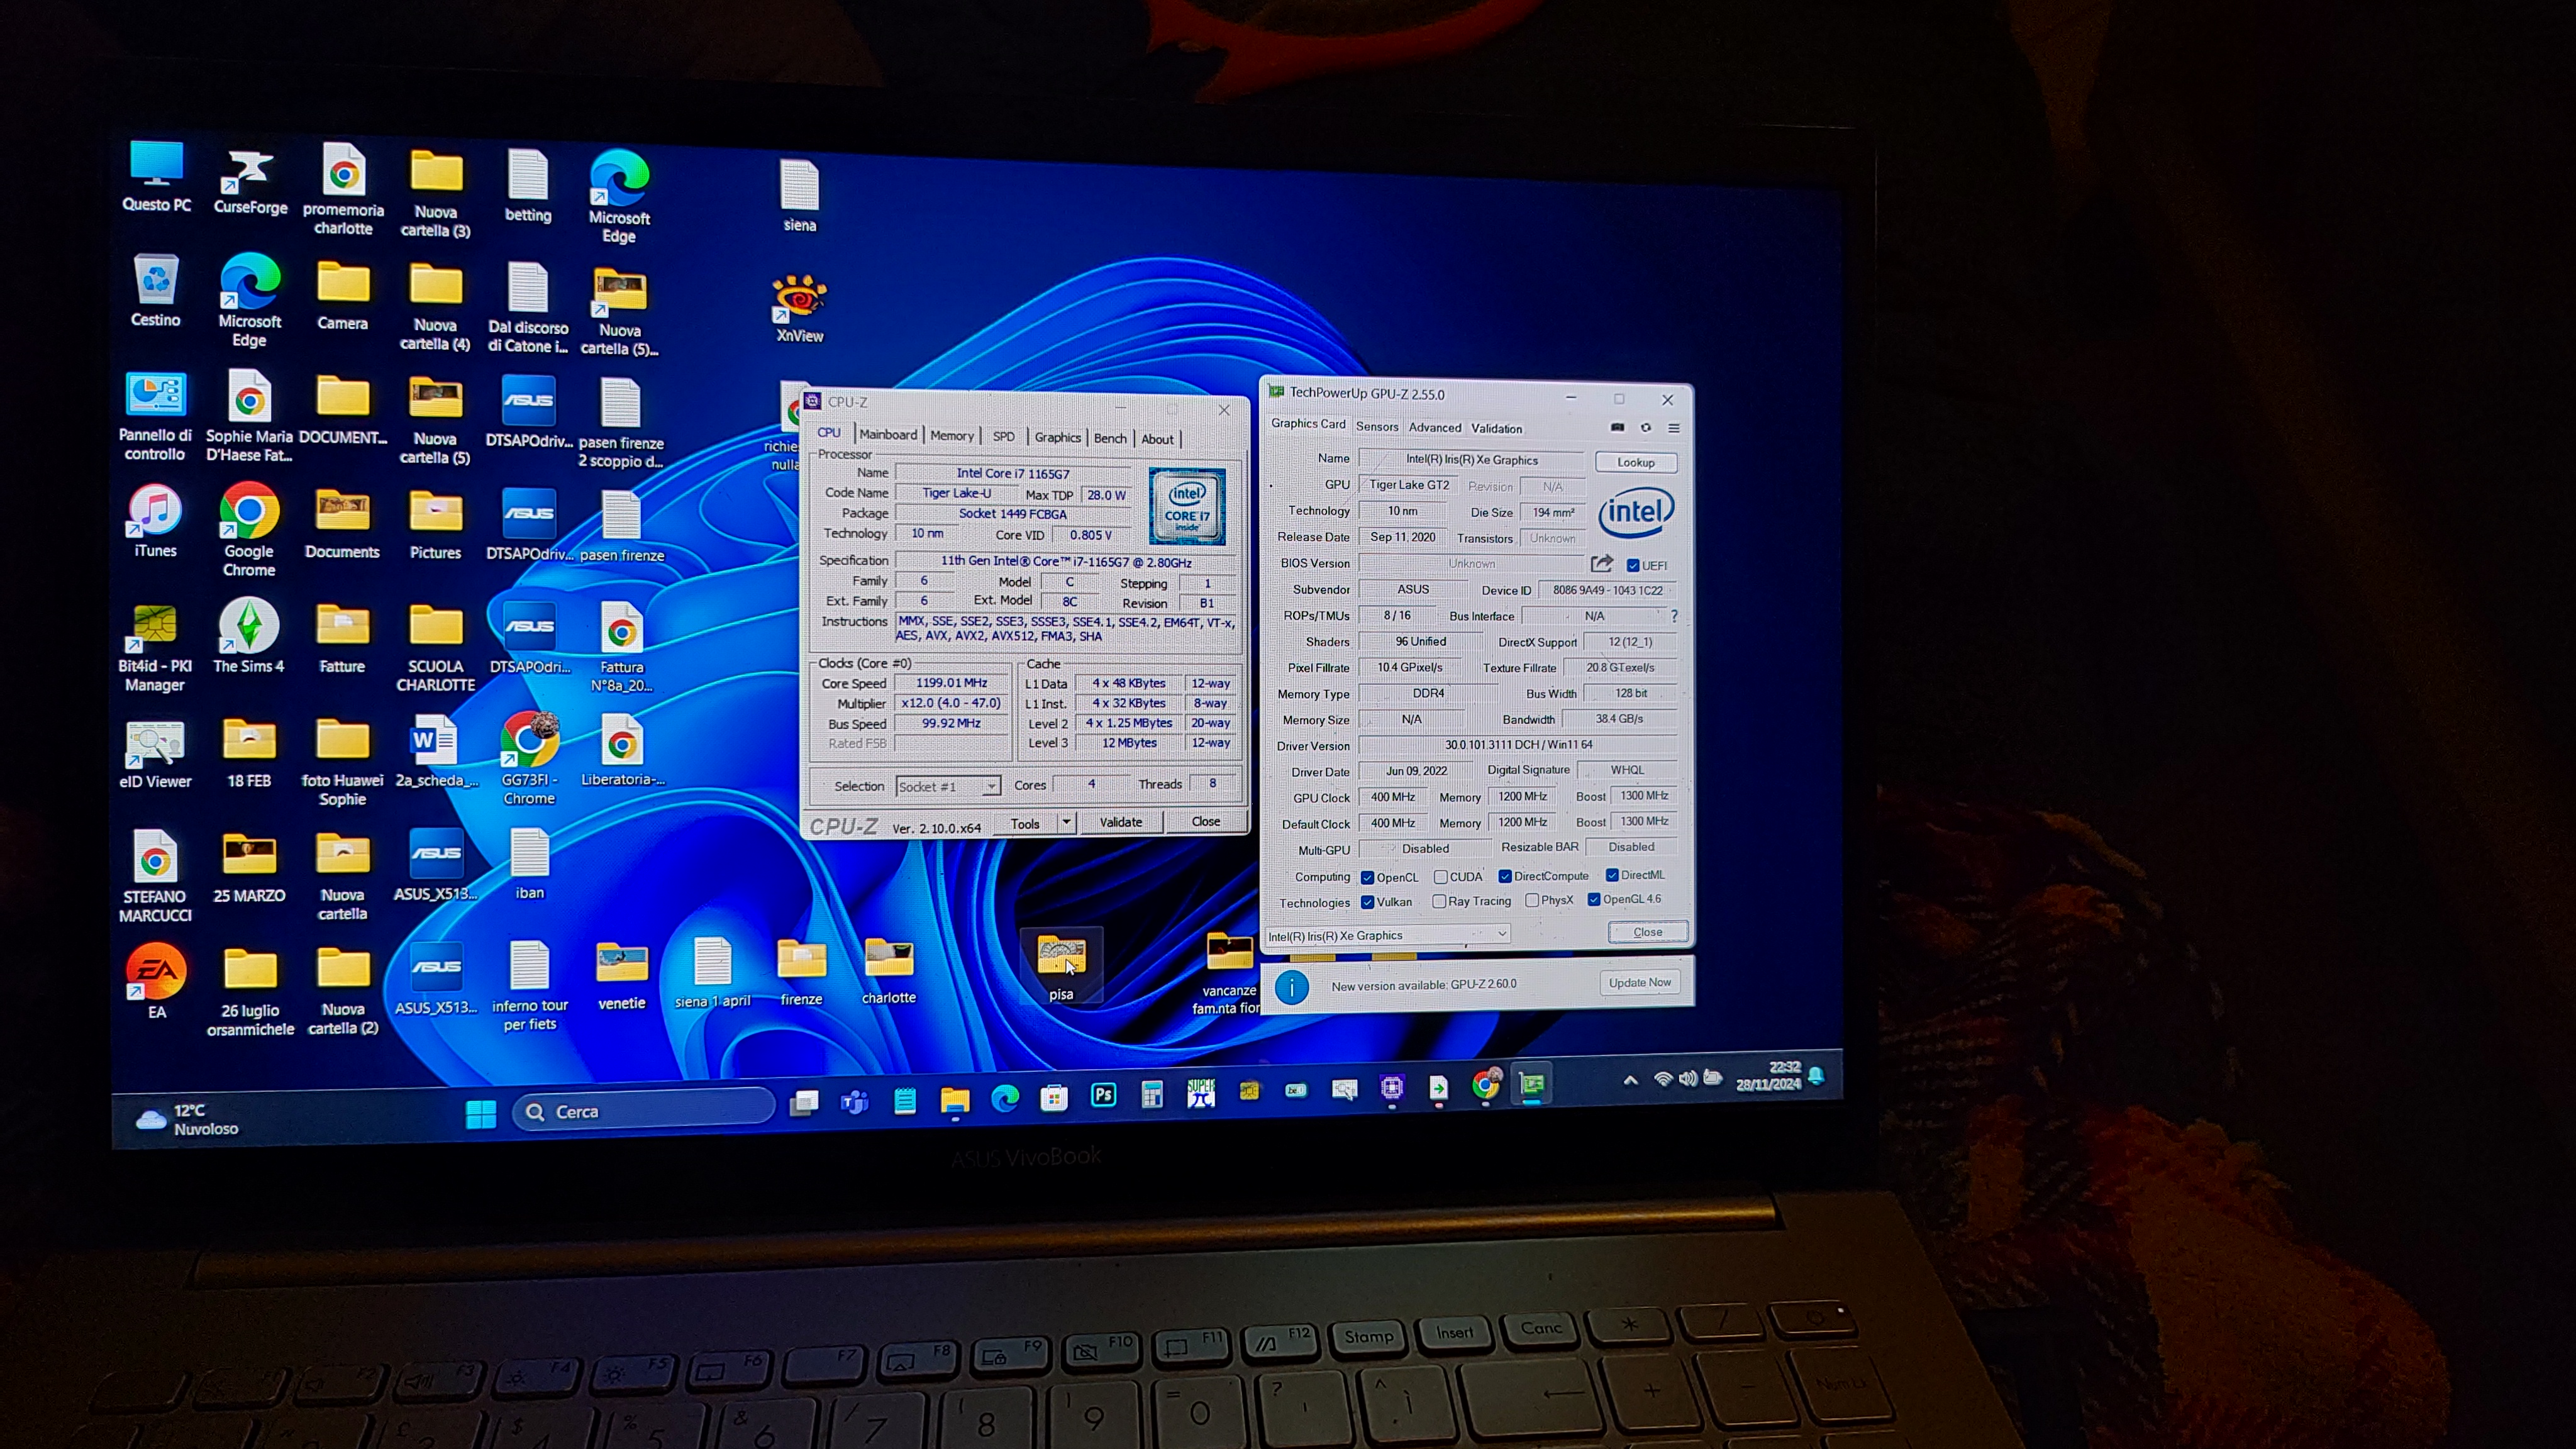Launch the EA app desktop icon
Screen dimensions: 2576x1449
click(156, 981)
